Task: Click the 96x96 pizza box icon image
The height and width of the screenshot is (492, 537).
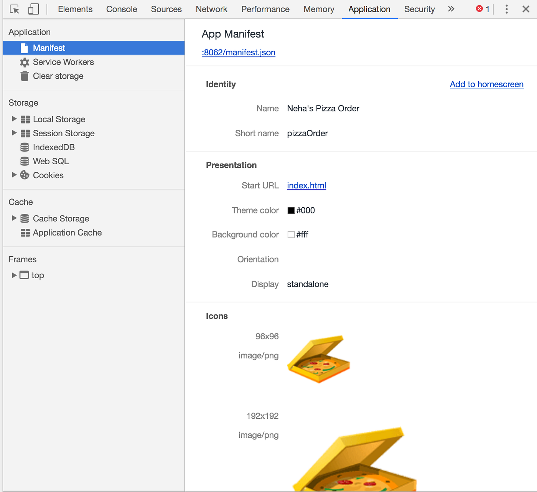Action: (x=319, y=359)
